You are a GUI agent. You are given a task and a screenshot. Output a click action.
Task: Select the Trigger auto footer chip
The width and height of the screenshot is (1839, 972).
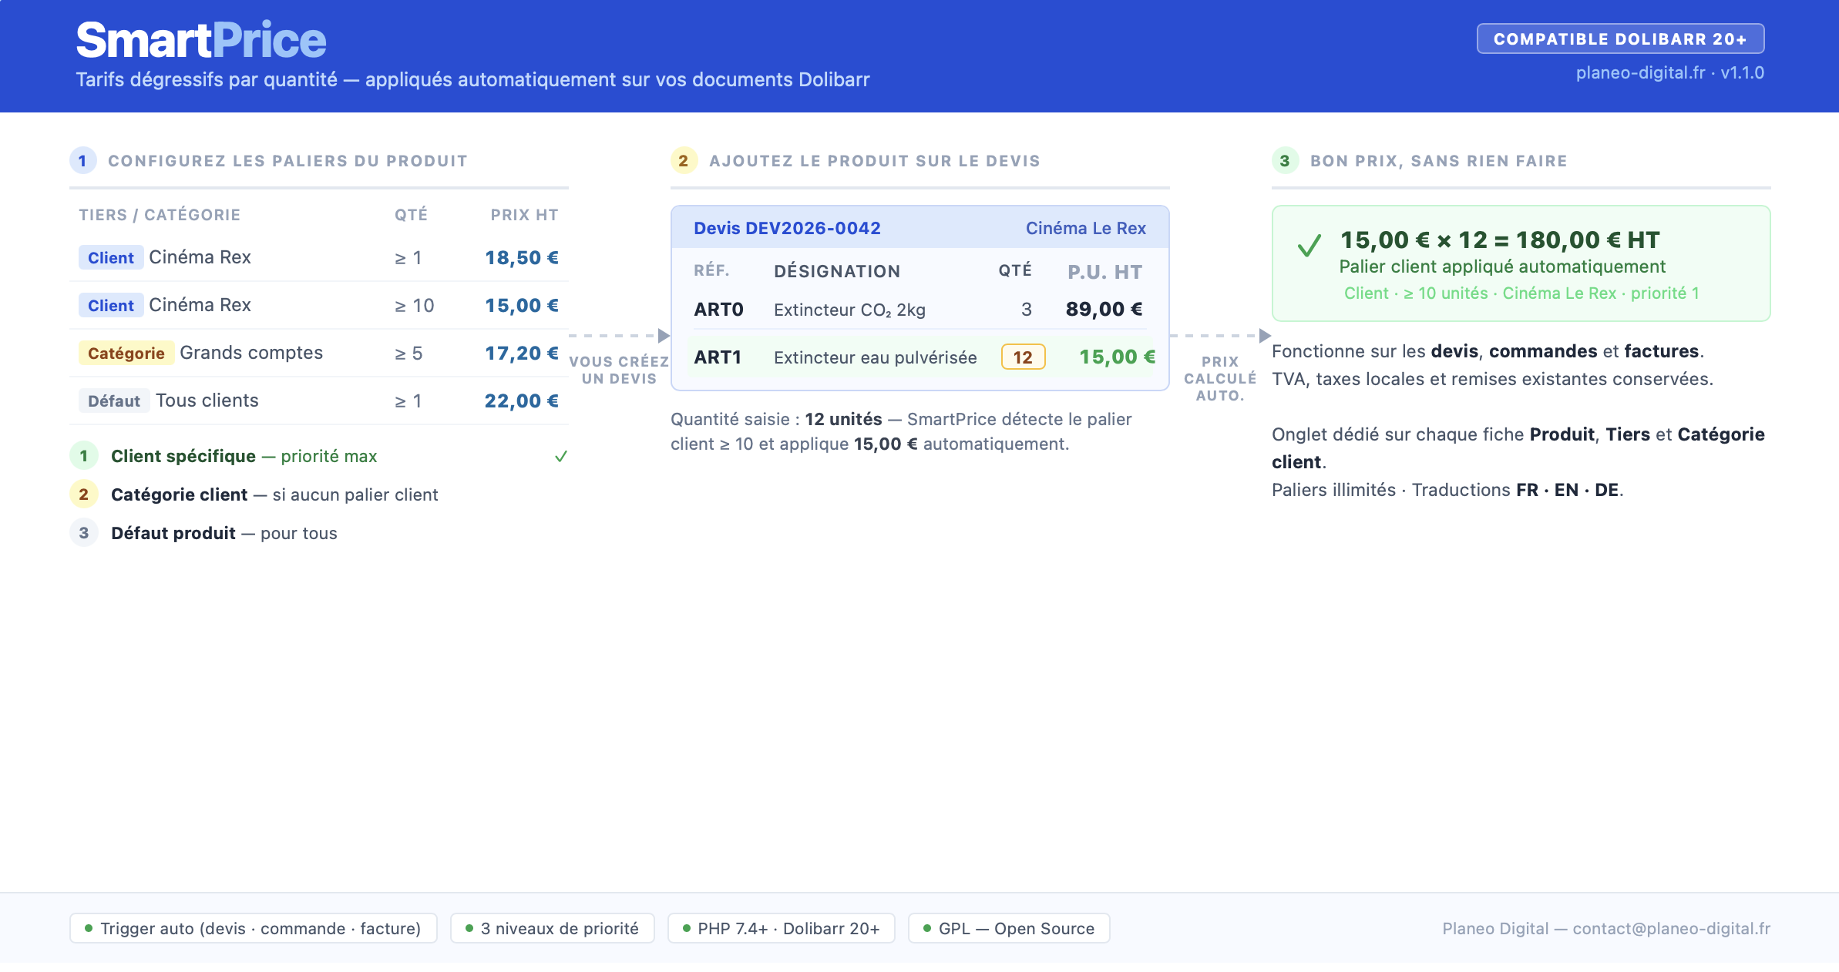[x=253, y=928]
